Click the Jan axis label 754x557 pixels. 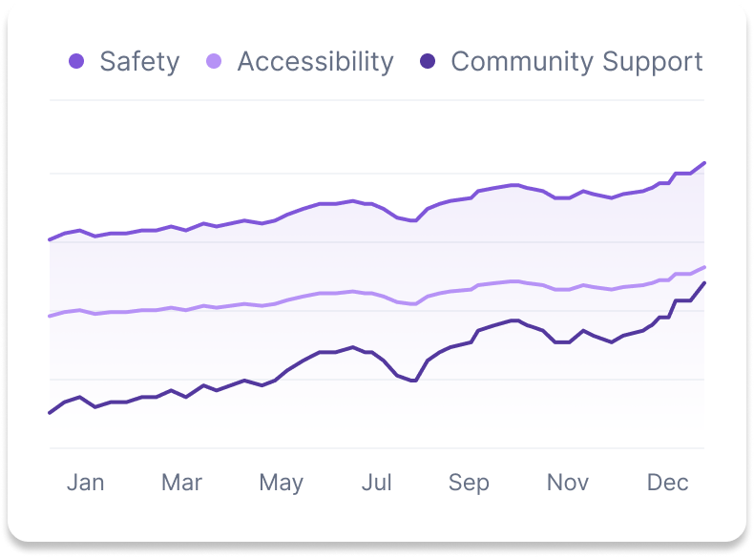(x=85, y=483)
